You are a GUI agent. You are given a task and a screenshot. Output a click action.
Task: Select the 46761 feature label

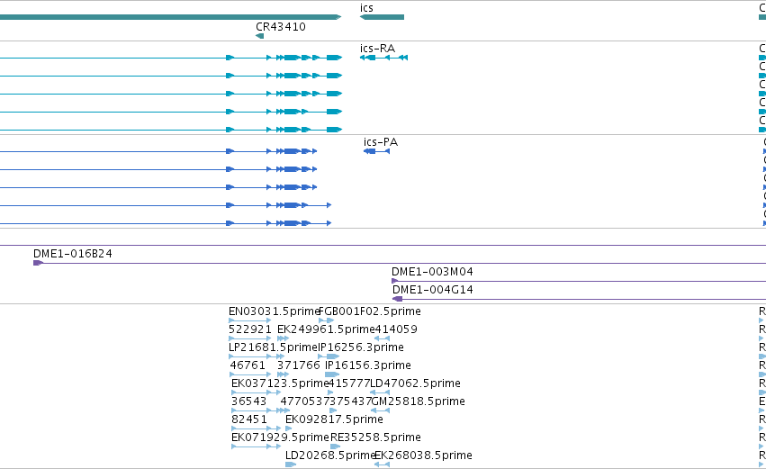248,365
